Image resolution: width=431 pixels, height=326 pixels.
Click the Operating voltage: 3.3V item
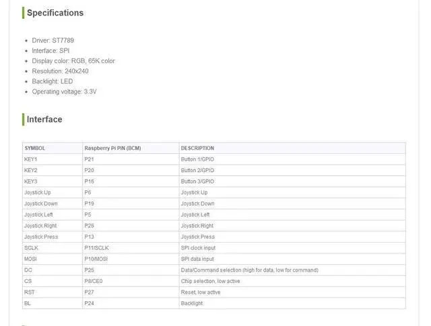click(64, 91)
